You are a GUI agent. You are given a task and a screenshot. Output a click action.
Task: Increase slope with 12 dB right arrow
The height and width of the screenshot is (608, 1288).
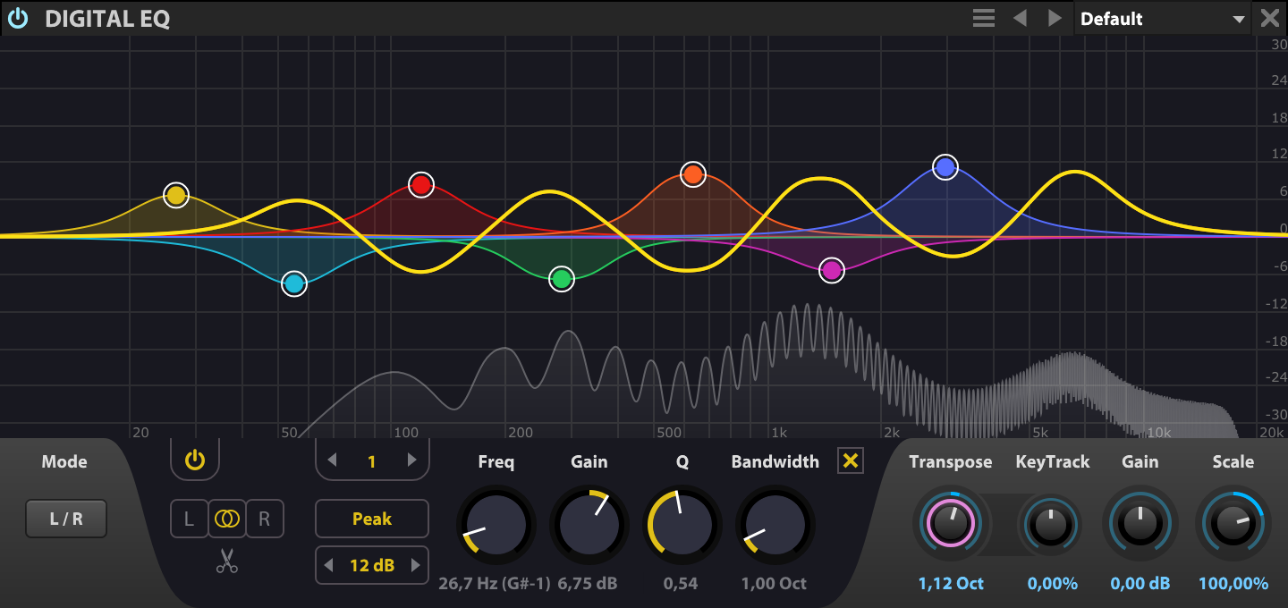415,565
